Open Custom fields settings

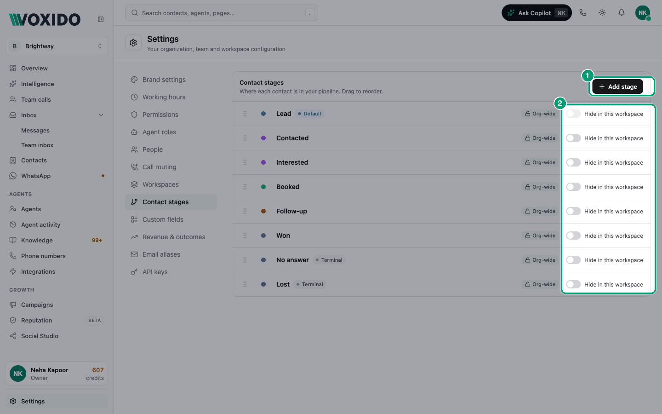coord(171,219)
